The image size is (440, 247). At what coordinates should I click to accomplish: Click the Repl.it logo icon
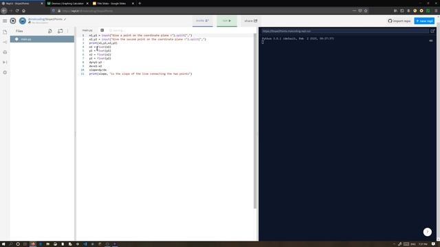(13, 21)
